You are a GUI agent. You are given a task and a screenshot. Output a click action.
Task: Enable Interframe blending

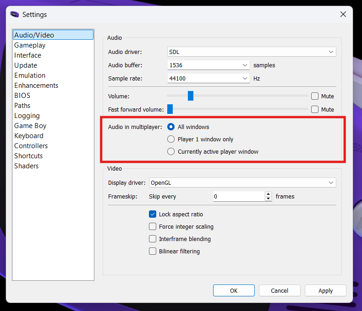(153, 239)
